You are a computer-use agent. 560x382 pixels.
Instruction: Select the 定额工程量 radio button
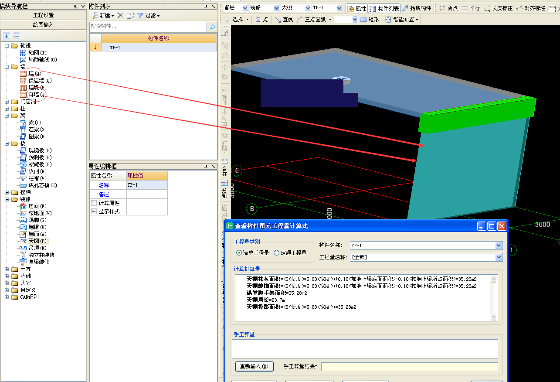tap(276, 252)
